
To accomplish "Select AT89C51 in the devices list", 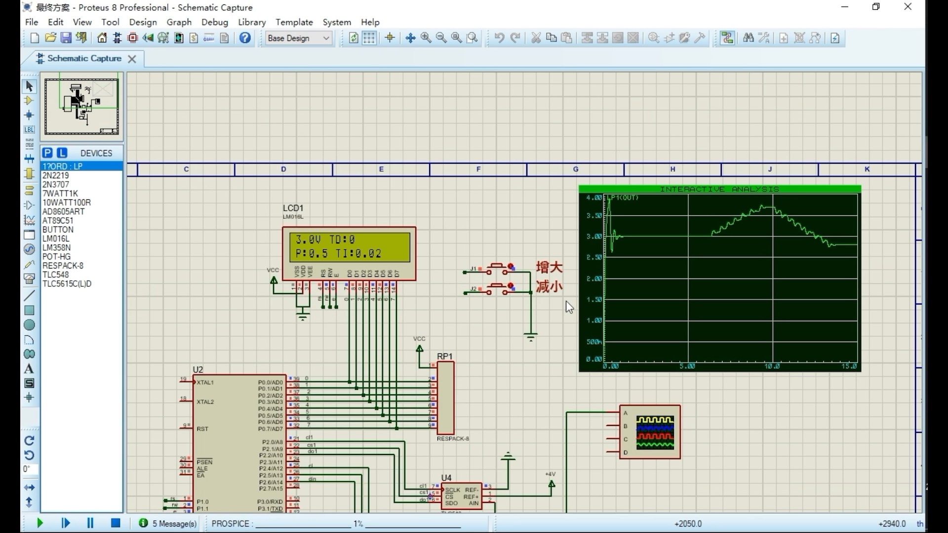I will click(58, 221).
